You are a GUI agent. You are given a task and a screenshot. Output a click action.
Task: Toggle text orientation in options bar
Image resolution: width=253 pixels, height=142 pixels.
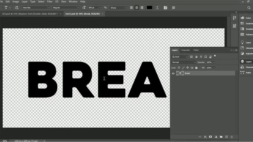tap(17, 7)
